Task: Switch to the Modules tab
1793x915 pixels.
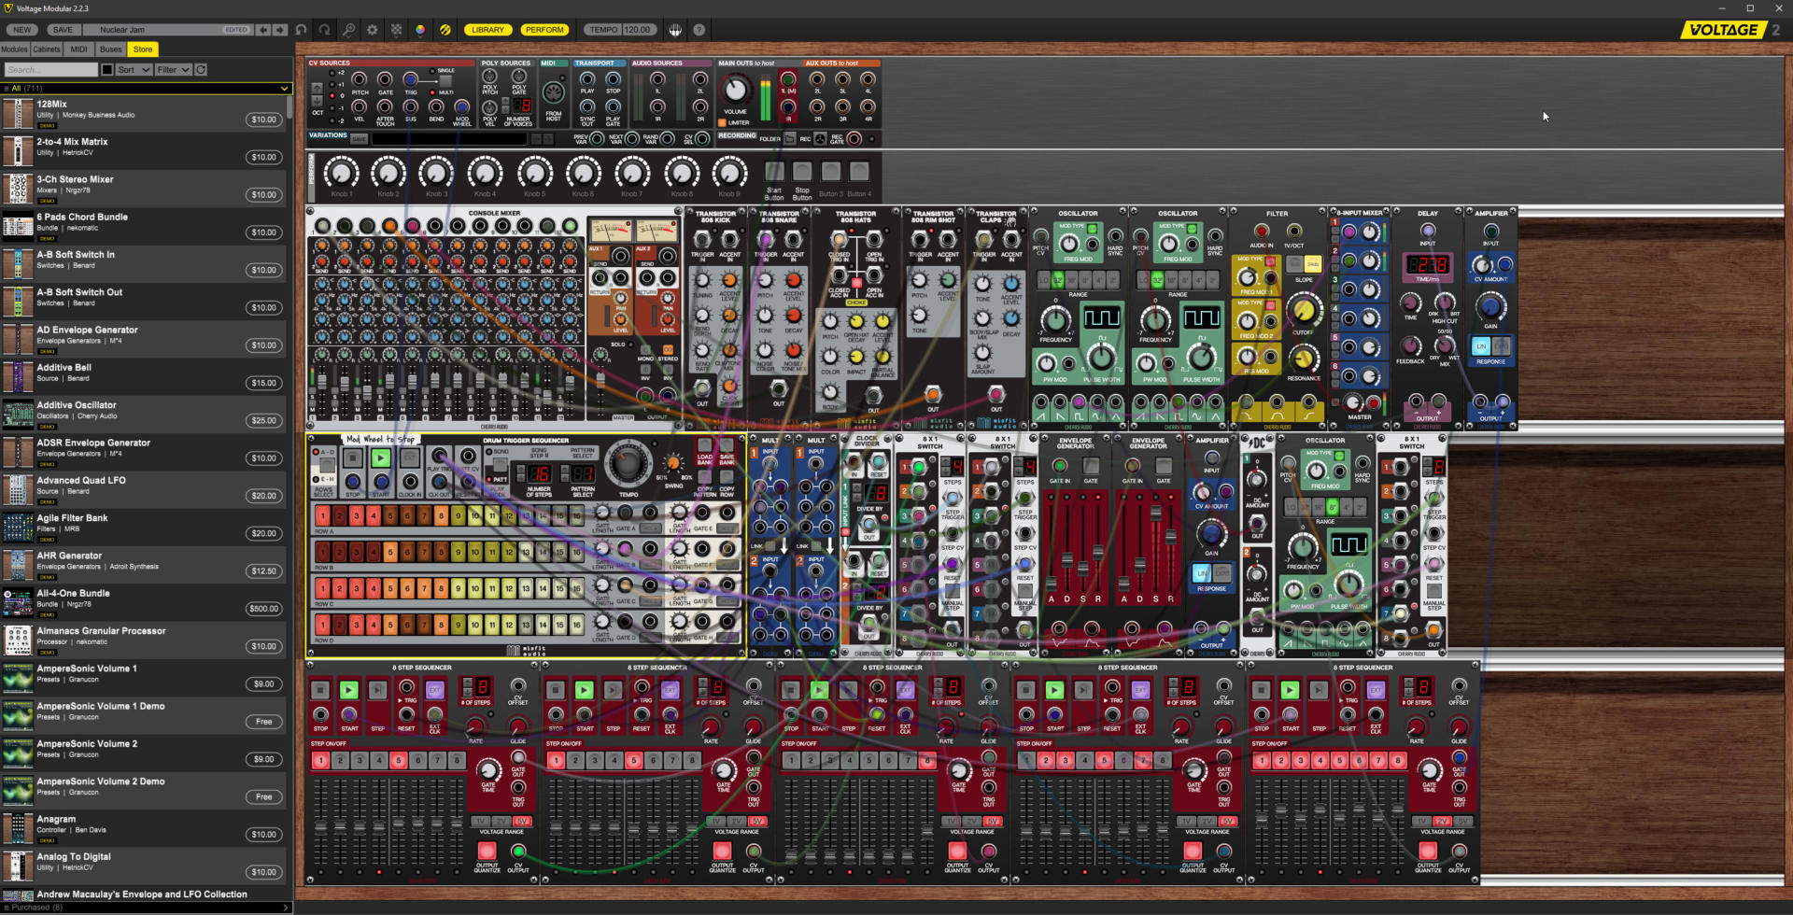Action: pos(14,49)
